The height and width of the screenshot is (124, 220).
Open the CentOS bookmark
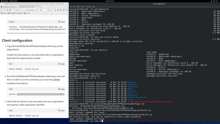pyautogui.click(x=4, y=13)
